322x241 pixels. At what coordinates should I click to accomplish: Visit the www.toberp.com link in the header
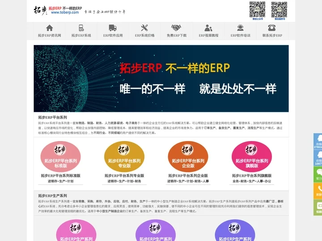point(65,12)
